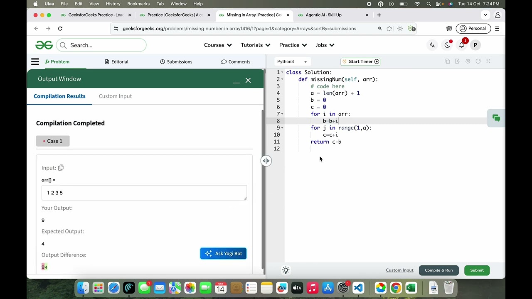
Task: Select Case 1 result
Action: pos(53,141)
